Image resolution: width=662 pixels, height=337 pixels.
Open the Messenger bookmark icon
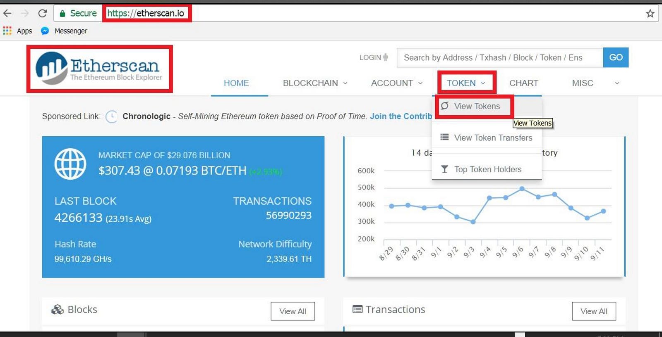(x=45, y=31)
